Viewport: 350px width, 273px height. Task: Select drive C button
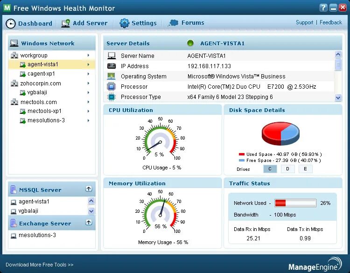pyautogui.click(x=270, y=169)
